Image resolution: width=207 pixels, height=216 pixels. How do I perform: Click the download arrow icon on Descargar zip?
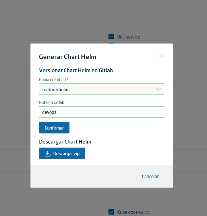click(48, 154)
